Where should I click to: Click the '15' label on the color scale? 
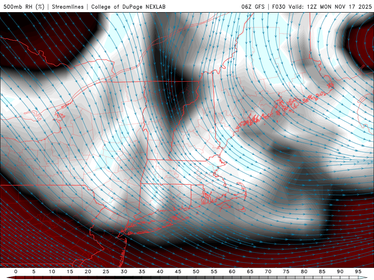pos(70,272)
